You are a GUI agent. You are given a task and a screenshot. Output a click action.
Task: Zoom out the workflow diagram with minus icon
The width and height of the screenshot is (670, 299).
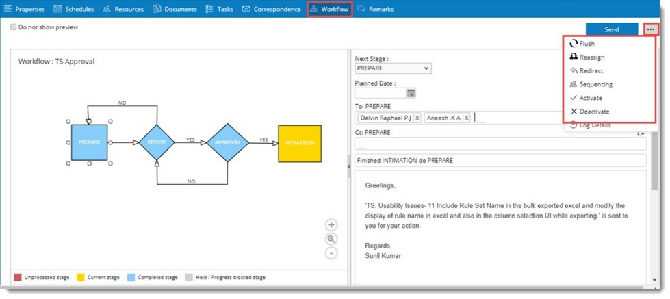point(331,253)
